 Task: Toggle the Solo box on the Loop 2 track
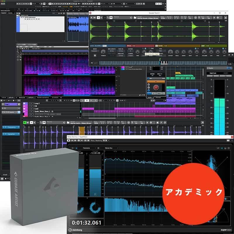[x=32, y=104]
